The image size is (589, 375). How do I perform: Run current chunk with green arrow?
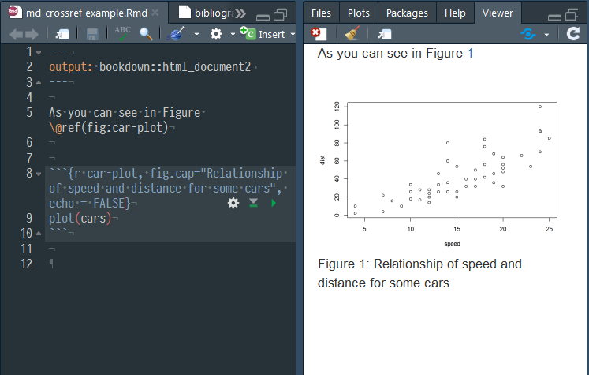click(x=274, y=203)
